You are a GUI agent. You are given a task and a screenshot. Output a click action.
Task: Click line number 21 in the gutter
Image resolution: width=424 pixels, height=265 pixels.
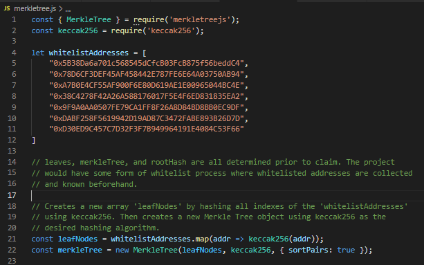pos(12,239)
